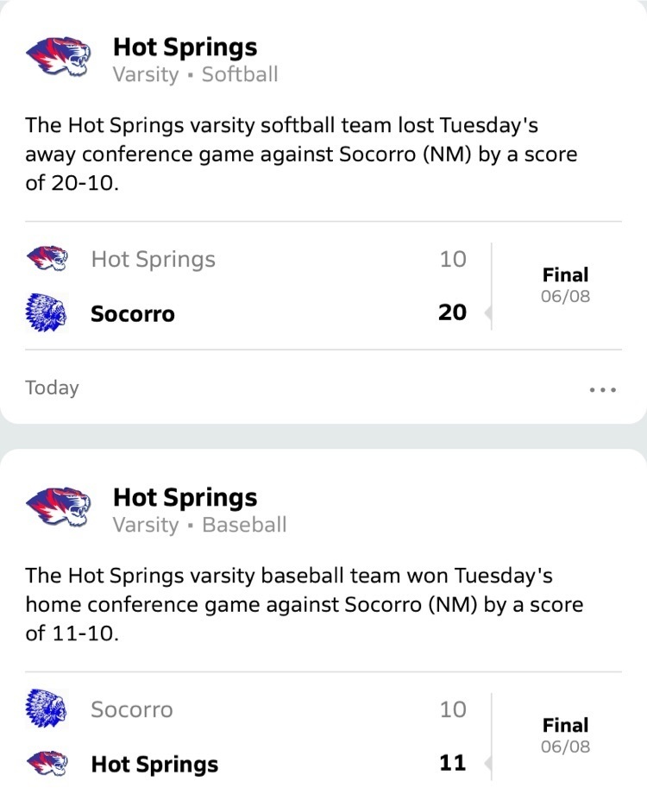Open the Hot Springs tiger logo in softball card header
Image resolution: width=647 pixels, height=794 pixels.
(x=58, y=57)
